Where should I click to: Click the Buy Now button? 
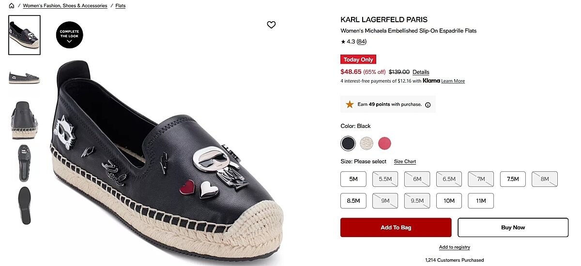(513, 227)
